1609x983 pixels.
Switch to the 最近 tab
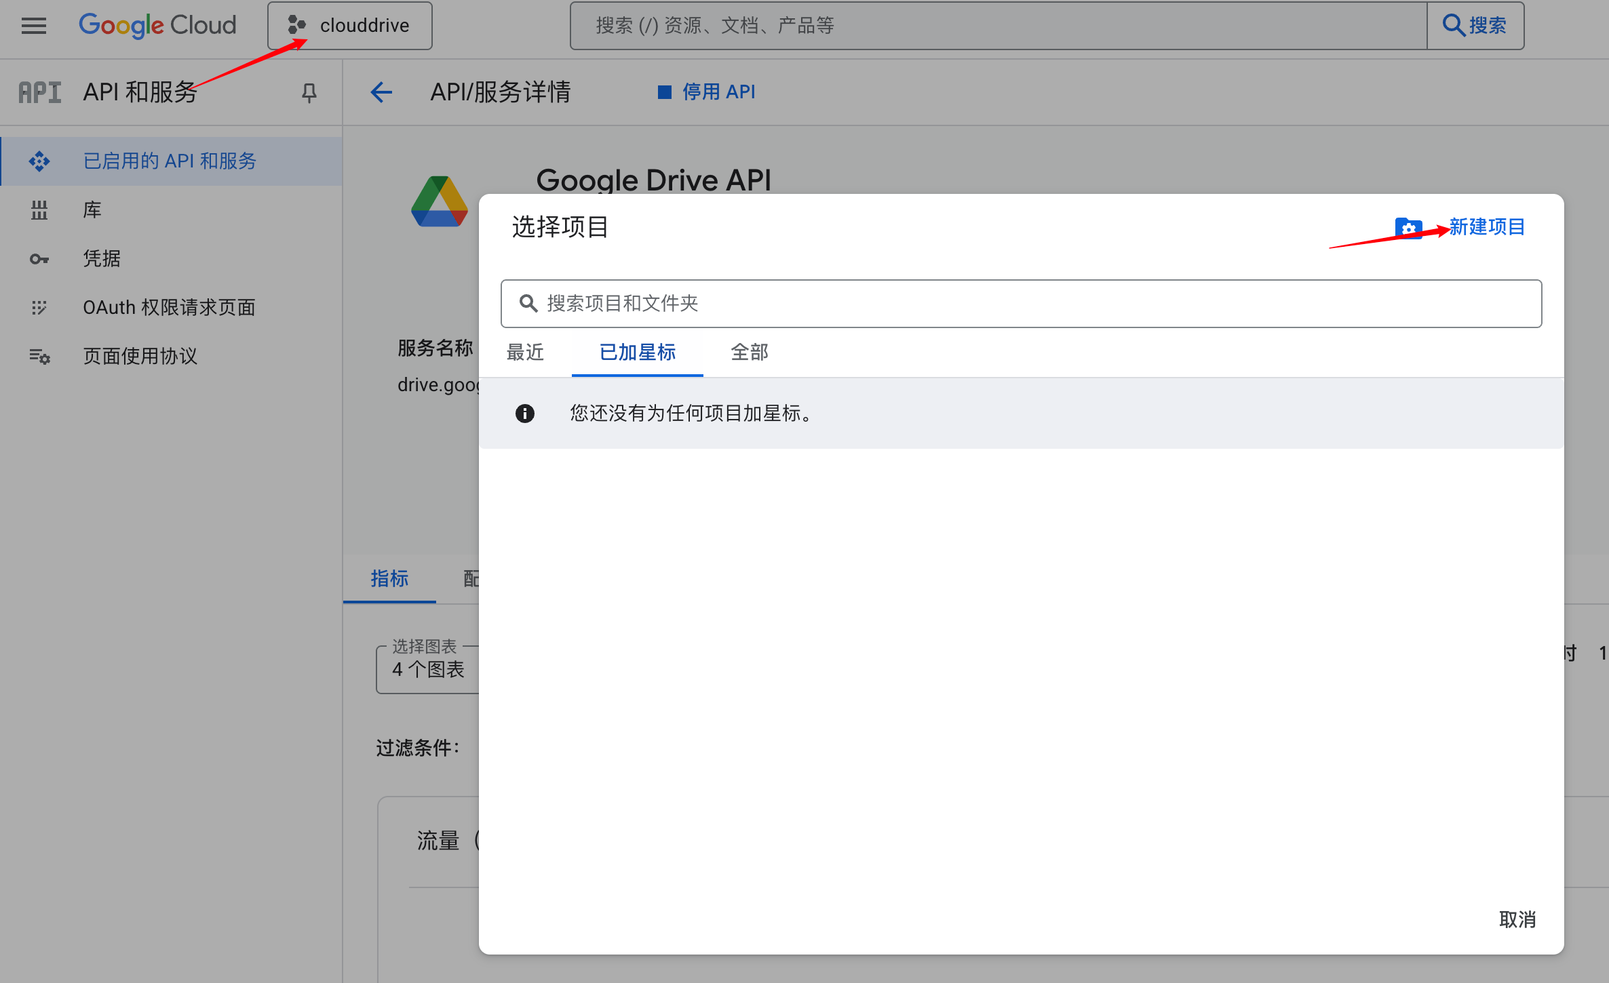click(526, 353)
